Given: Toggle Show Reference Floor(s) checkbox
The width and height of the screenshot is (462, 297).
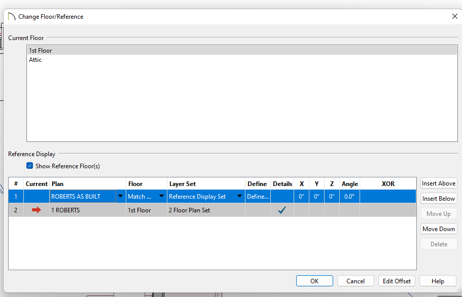Looking at the screenshot, I should coord(30,166).
